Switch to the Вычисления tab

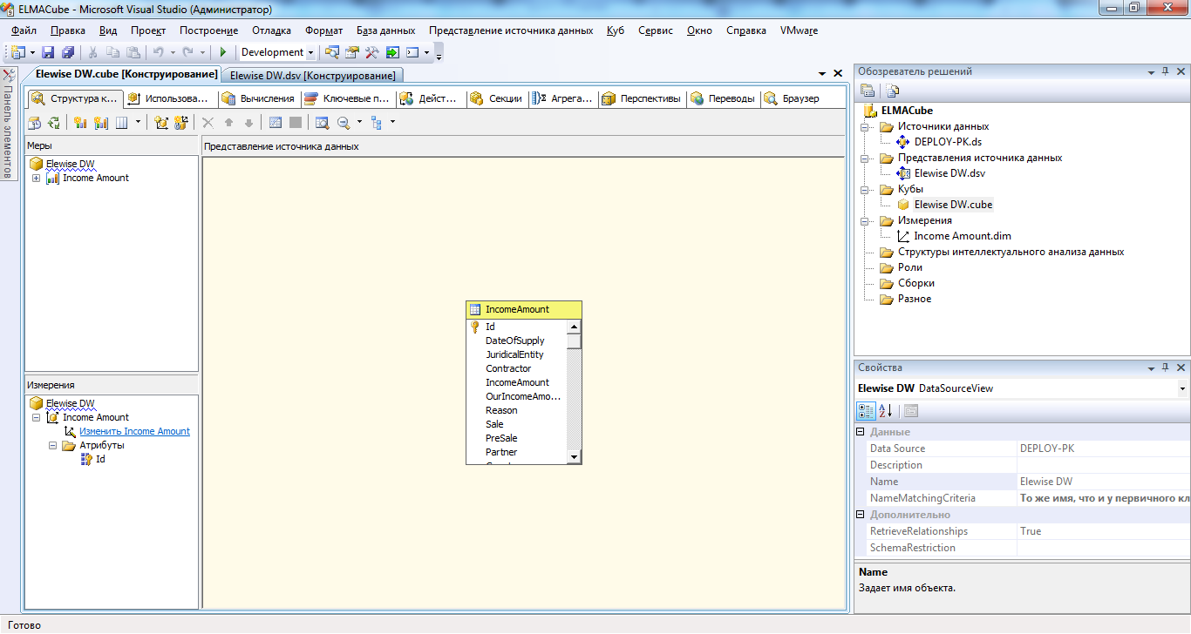pos(259,98)
